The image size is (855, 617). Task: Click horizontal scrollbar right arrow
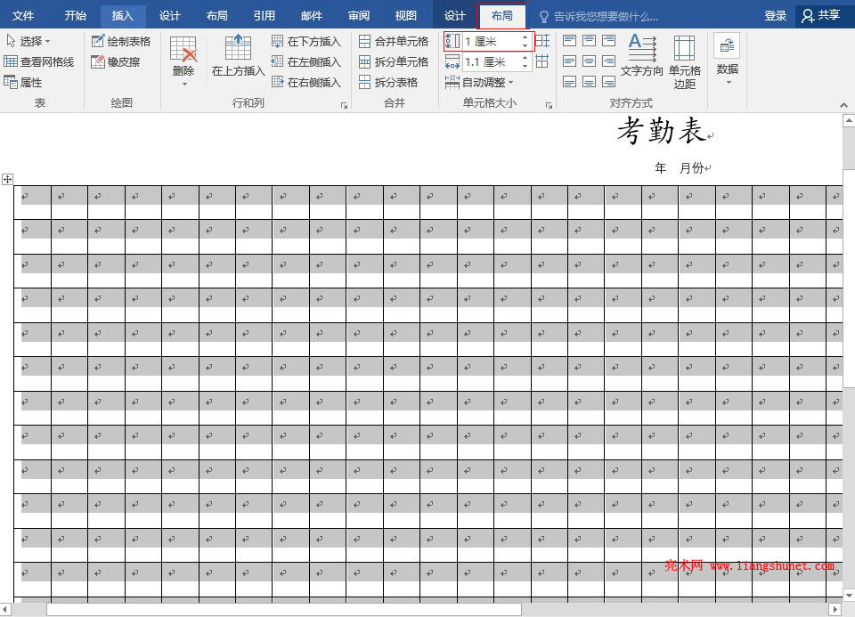coord(835,609)
